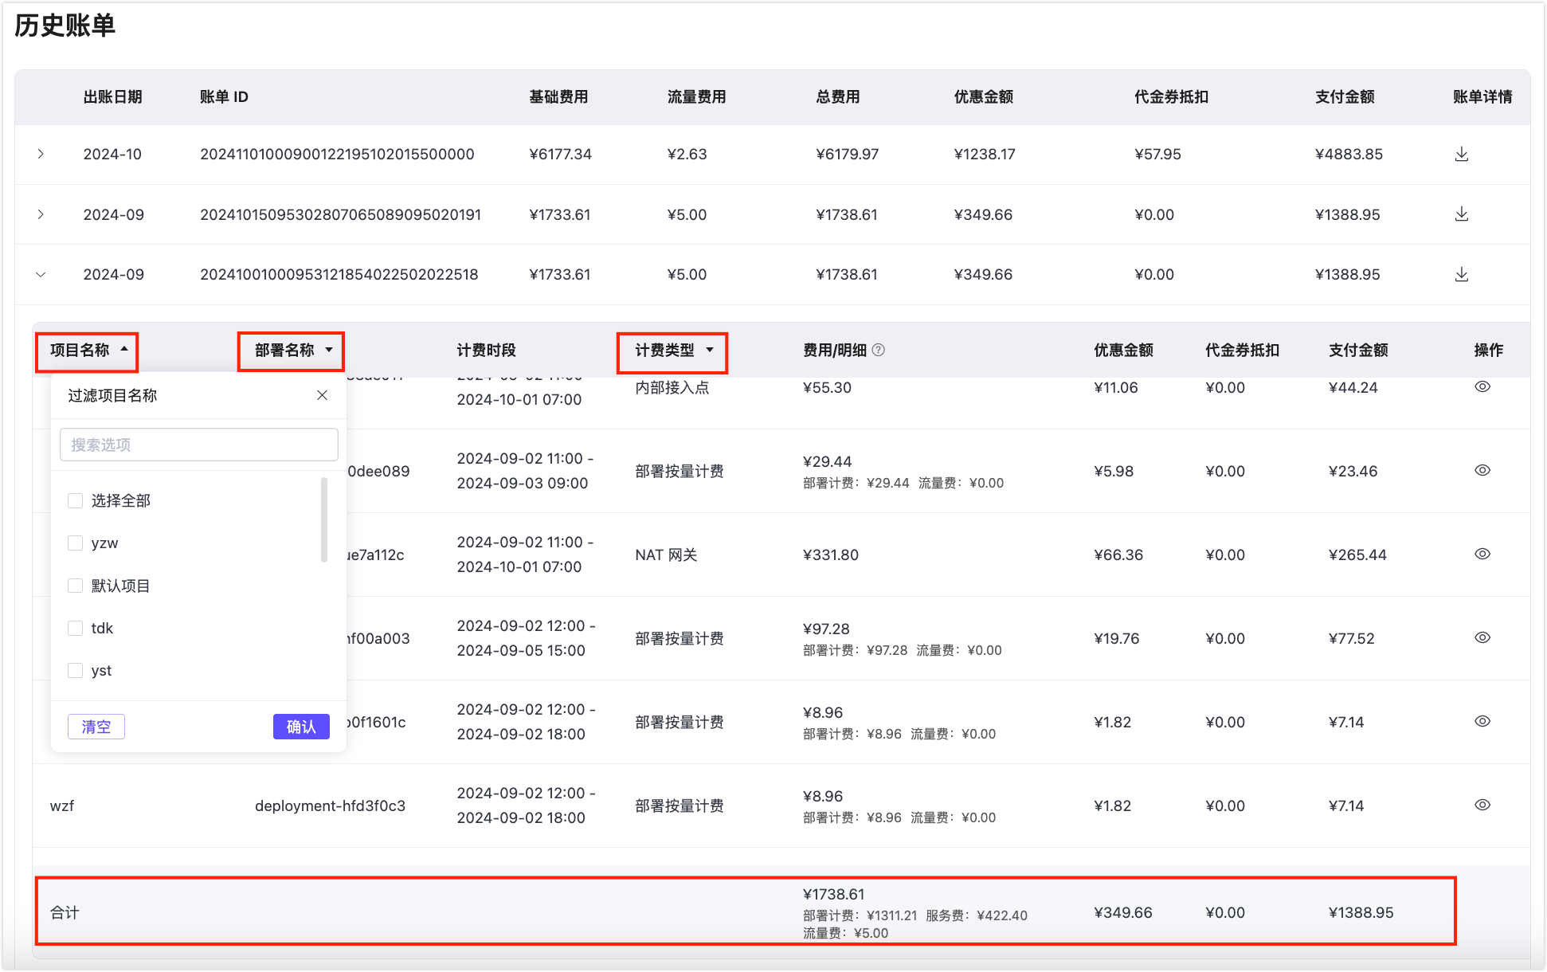The width and height of the screenshot is (1547, 972).
Task: View details of NAT 网关 charge
Action: click(x=1482, y=554)
